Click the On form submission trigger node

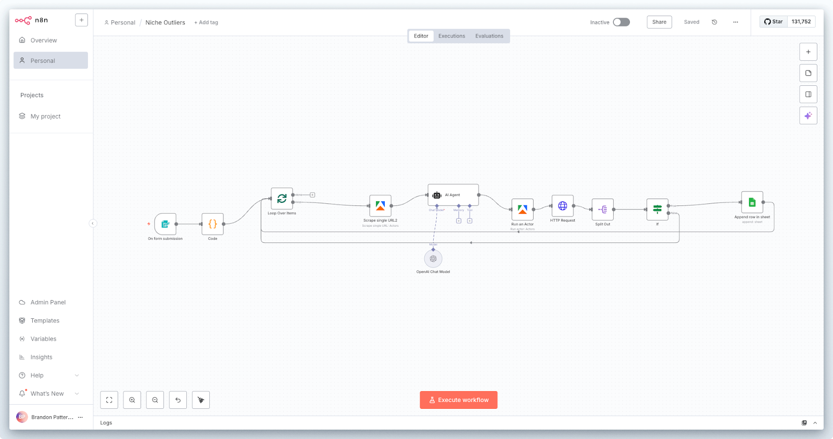166,224
